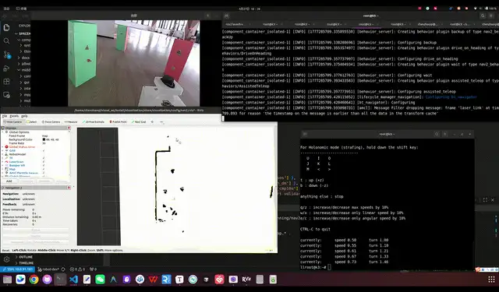Show applications grid in the dock
The width and height of the screenshot is (499, 292).
(491, 280)
